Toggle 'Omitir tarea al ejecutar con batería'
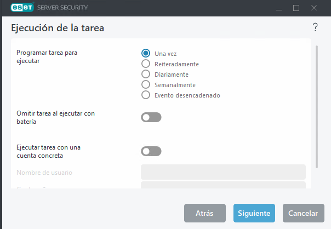331x229 pixels. tap(151, 117)
